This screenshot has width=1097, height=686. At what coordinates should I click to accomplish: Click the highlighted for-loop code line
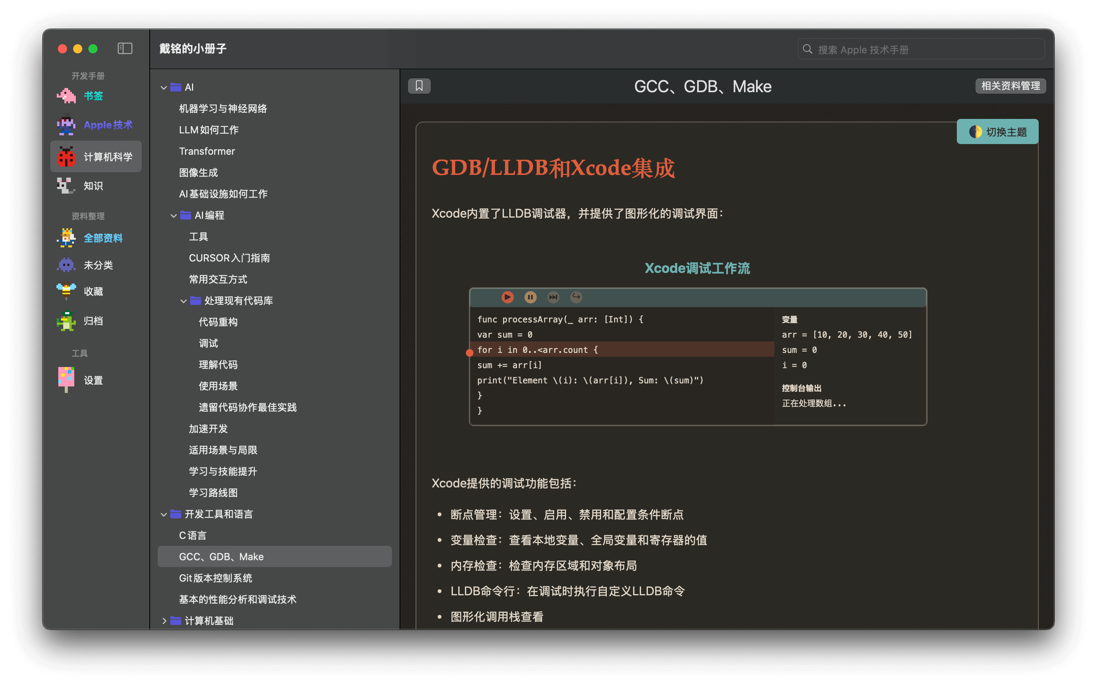(623, 349)
